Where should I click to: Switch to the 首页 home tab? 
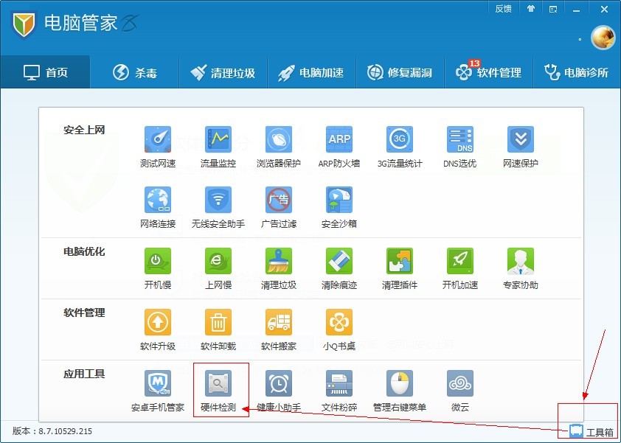(x=45, y=72)
